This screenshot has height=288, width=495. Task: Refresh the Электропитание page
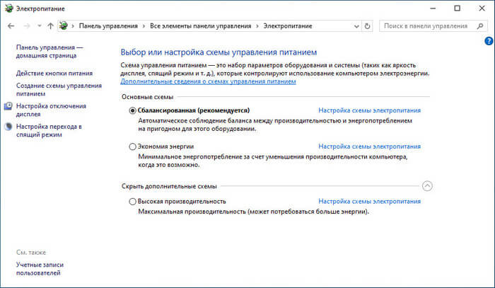point(367,26)
